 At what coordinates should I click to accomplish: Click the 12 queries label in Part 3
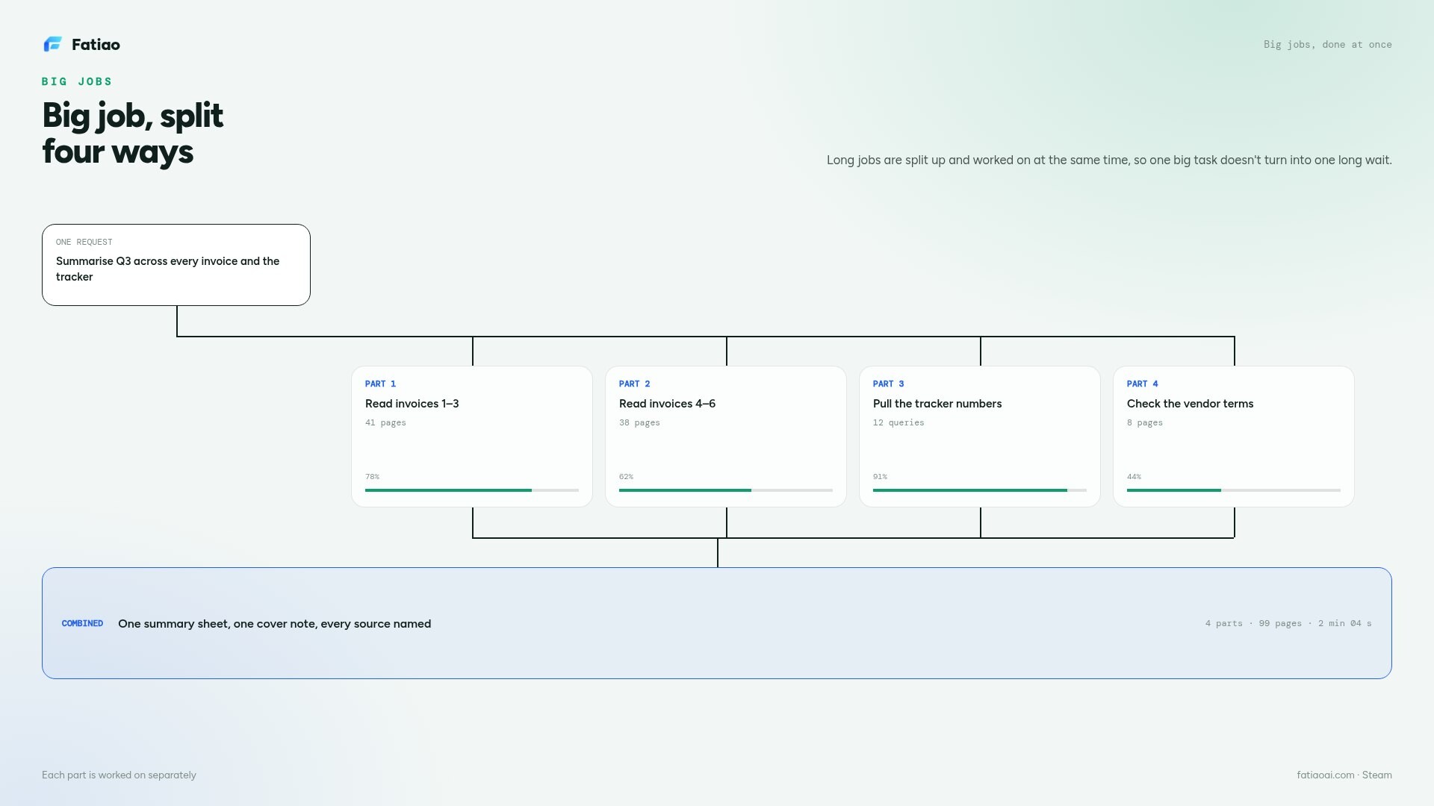(x=898, y=422)
